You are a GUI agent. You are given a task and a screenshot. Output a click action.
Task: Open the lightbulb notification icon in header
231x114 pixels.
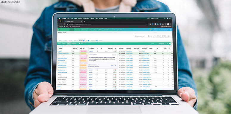(151, 29)
